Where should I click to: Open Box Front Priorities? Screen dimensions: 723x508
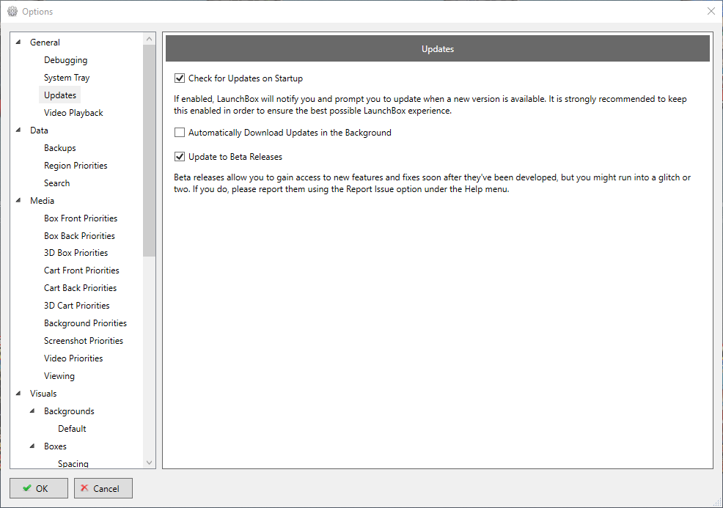pos(81,218)
